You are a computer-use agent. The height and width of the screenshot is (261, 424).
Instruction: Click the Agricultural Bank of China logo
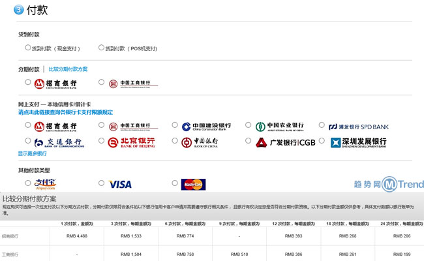(x=280, y=127)
